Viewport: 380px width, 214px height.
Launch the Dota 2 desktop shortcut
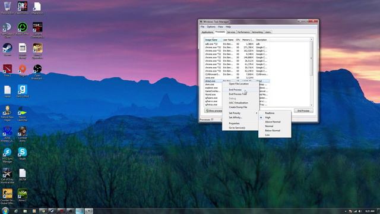8,70
